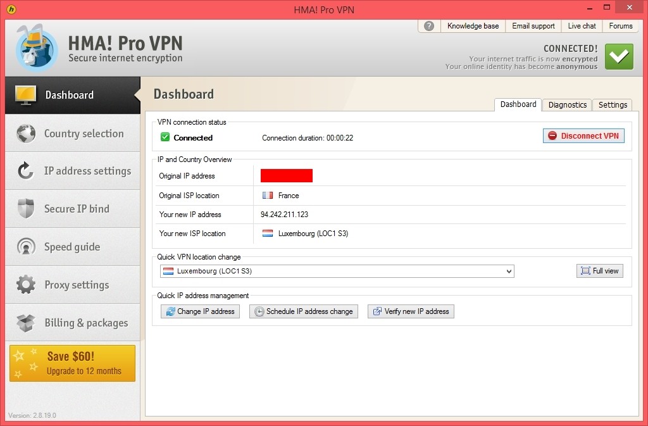This screenshot has height=426, width=648.
Task: Click the globe icon for Country selection
Action: (x=26, y=134)
